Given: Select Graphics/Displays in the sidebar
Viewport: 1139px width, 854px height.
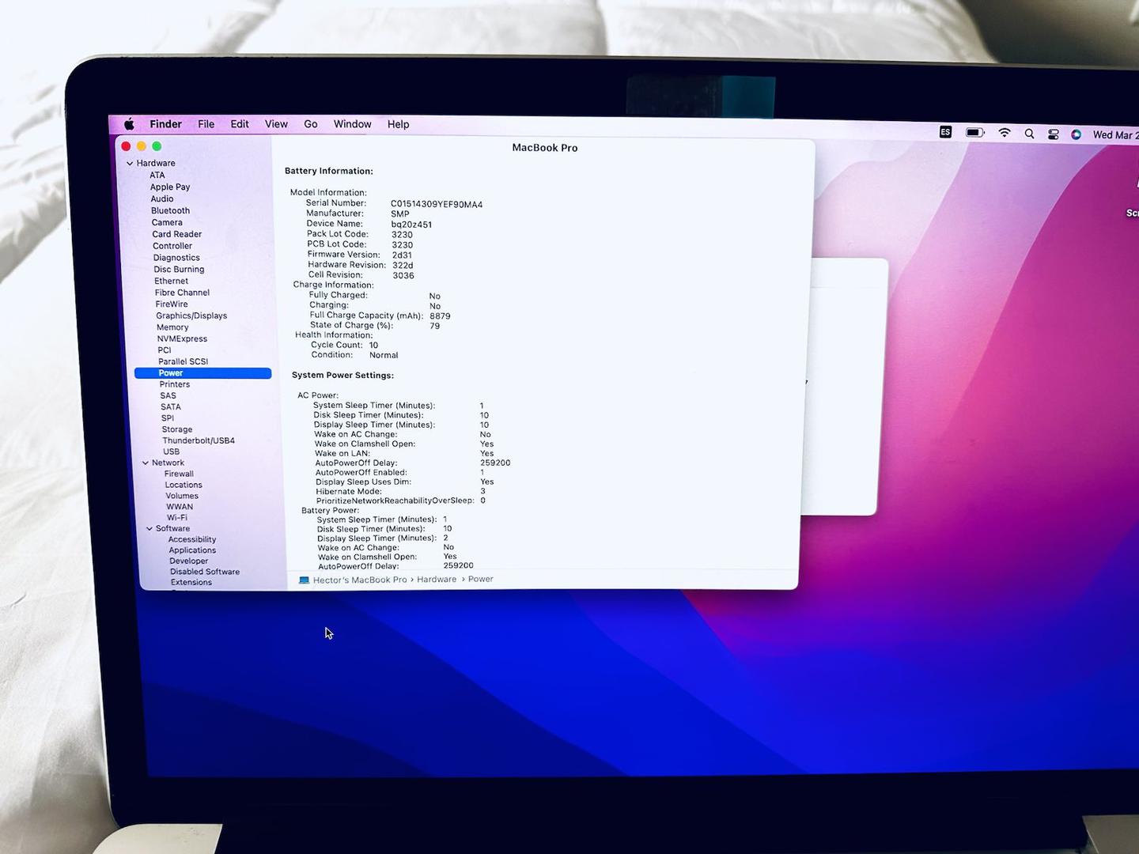Looking at the screenshot, I should [191, 316].
